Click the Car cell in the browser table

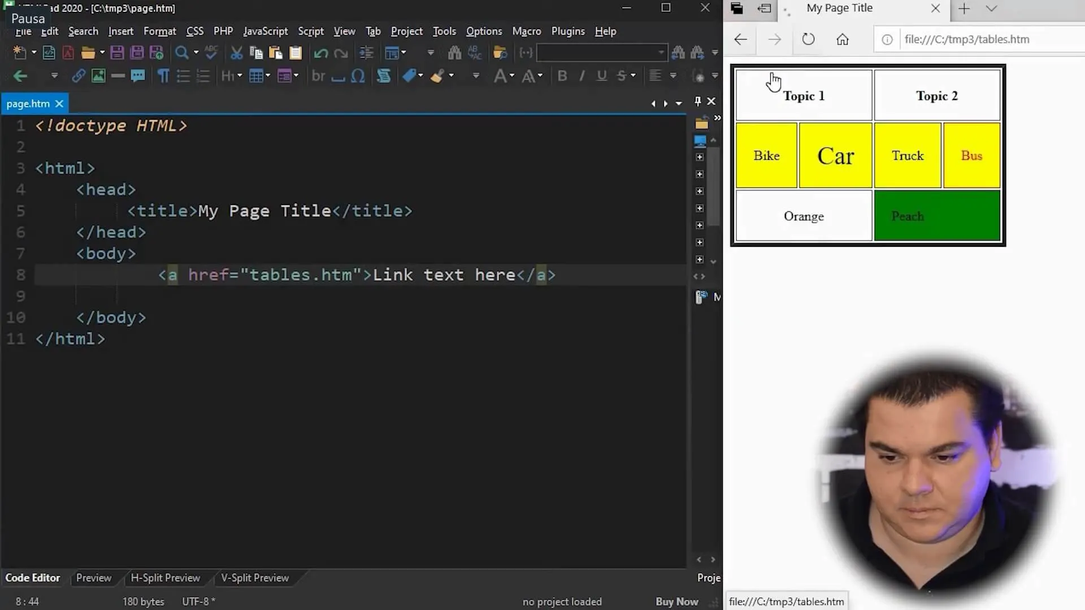pos(836,155)
